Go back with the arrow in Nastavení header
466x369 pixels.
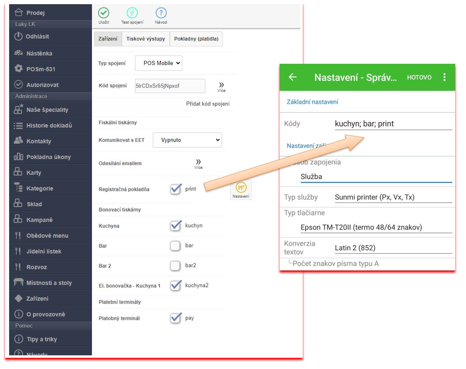pos(293,77)
